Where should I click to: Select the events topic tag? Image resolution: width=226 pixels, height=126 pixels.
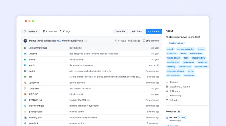click(201, 49)
